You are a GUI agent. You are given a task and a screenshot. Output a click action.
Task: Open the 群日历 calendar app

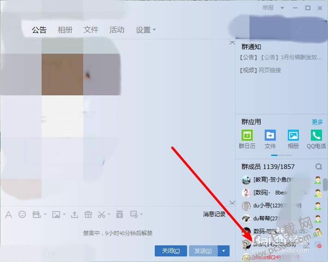point(247,139)
